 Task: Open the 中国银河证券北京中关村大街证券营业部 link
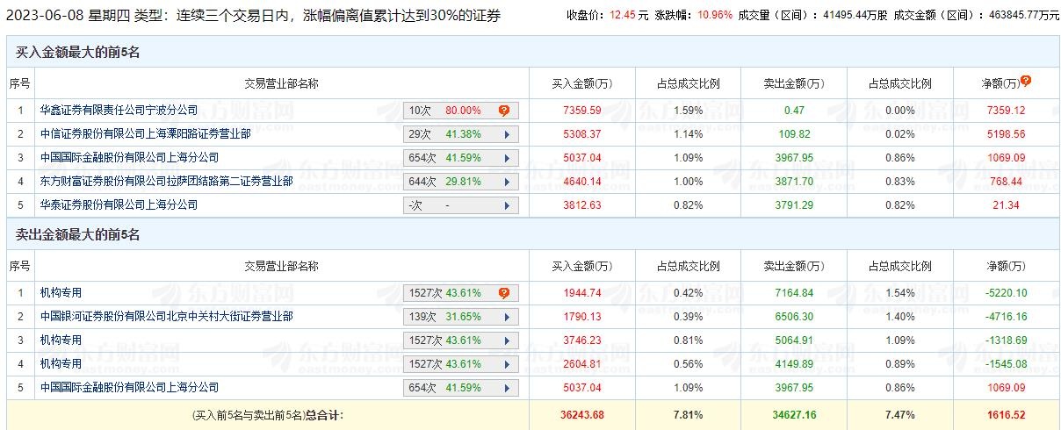pos(166,317)
